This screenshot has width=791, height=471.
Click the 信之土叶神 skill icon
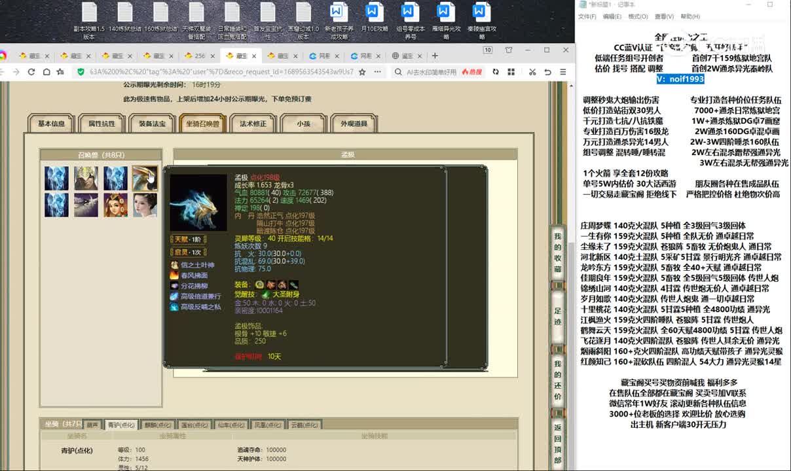(x=174, y=265)
